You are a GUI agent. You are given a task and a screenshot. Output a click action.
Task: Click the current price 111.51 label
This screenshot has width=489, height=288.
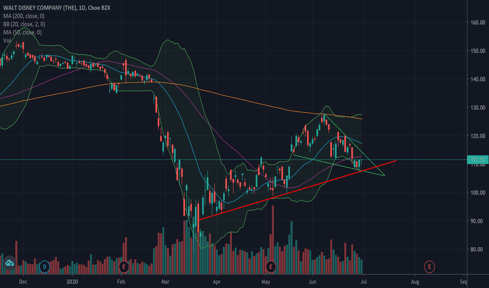pos(478,160)
